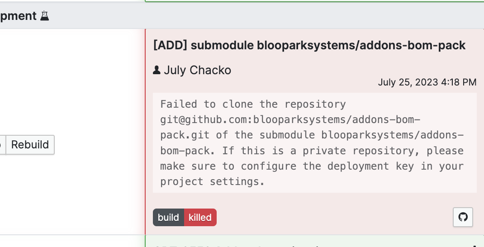Click the red killed status badge

point(200,217)
